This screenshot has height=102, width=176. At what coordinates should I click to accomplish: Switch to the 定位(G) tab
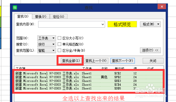[58, 17]
